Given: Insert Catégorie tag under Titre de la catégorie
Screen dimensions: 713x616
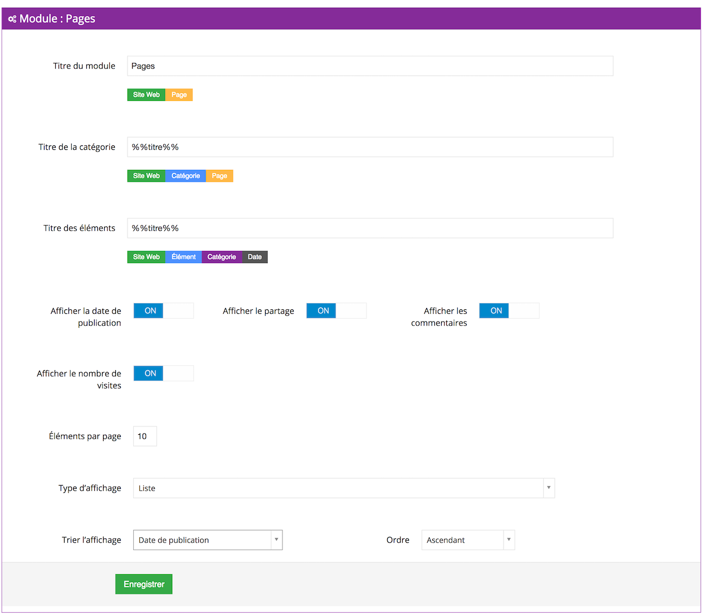Looking at the screenshot, I should point(185,176).
